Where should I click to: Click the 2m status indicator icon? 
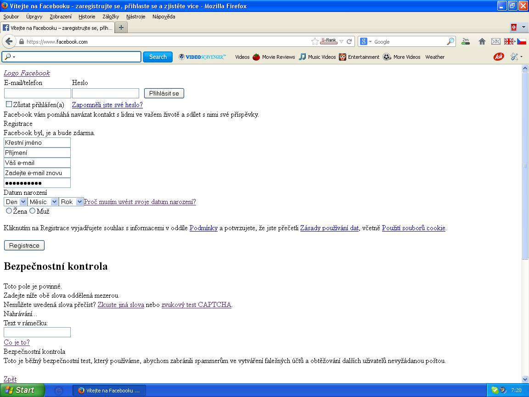pos(466,41)
